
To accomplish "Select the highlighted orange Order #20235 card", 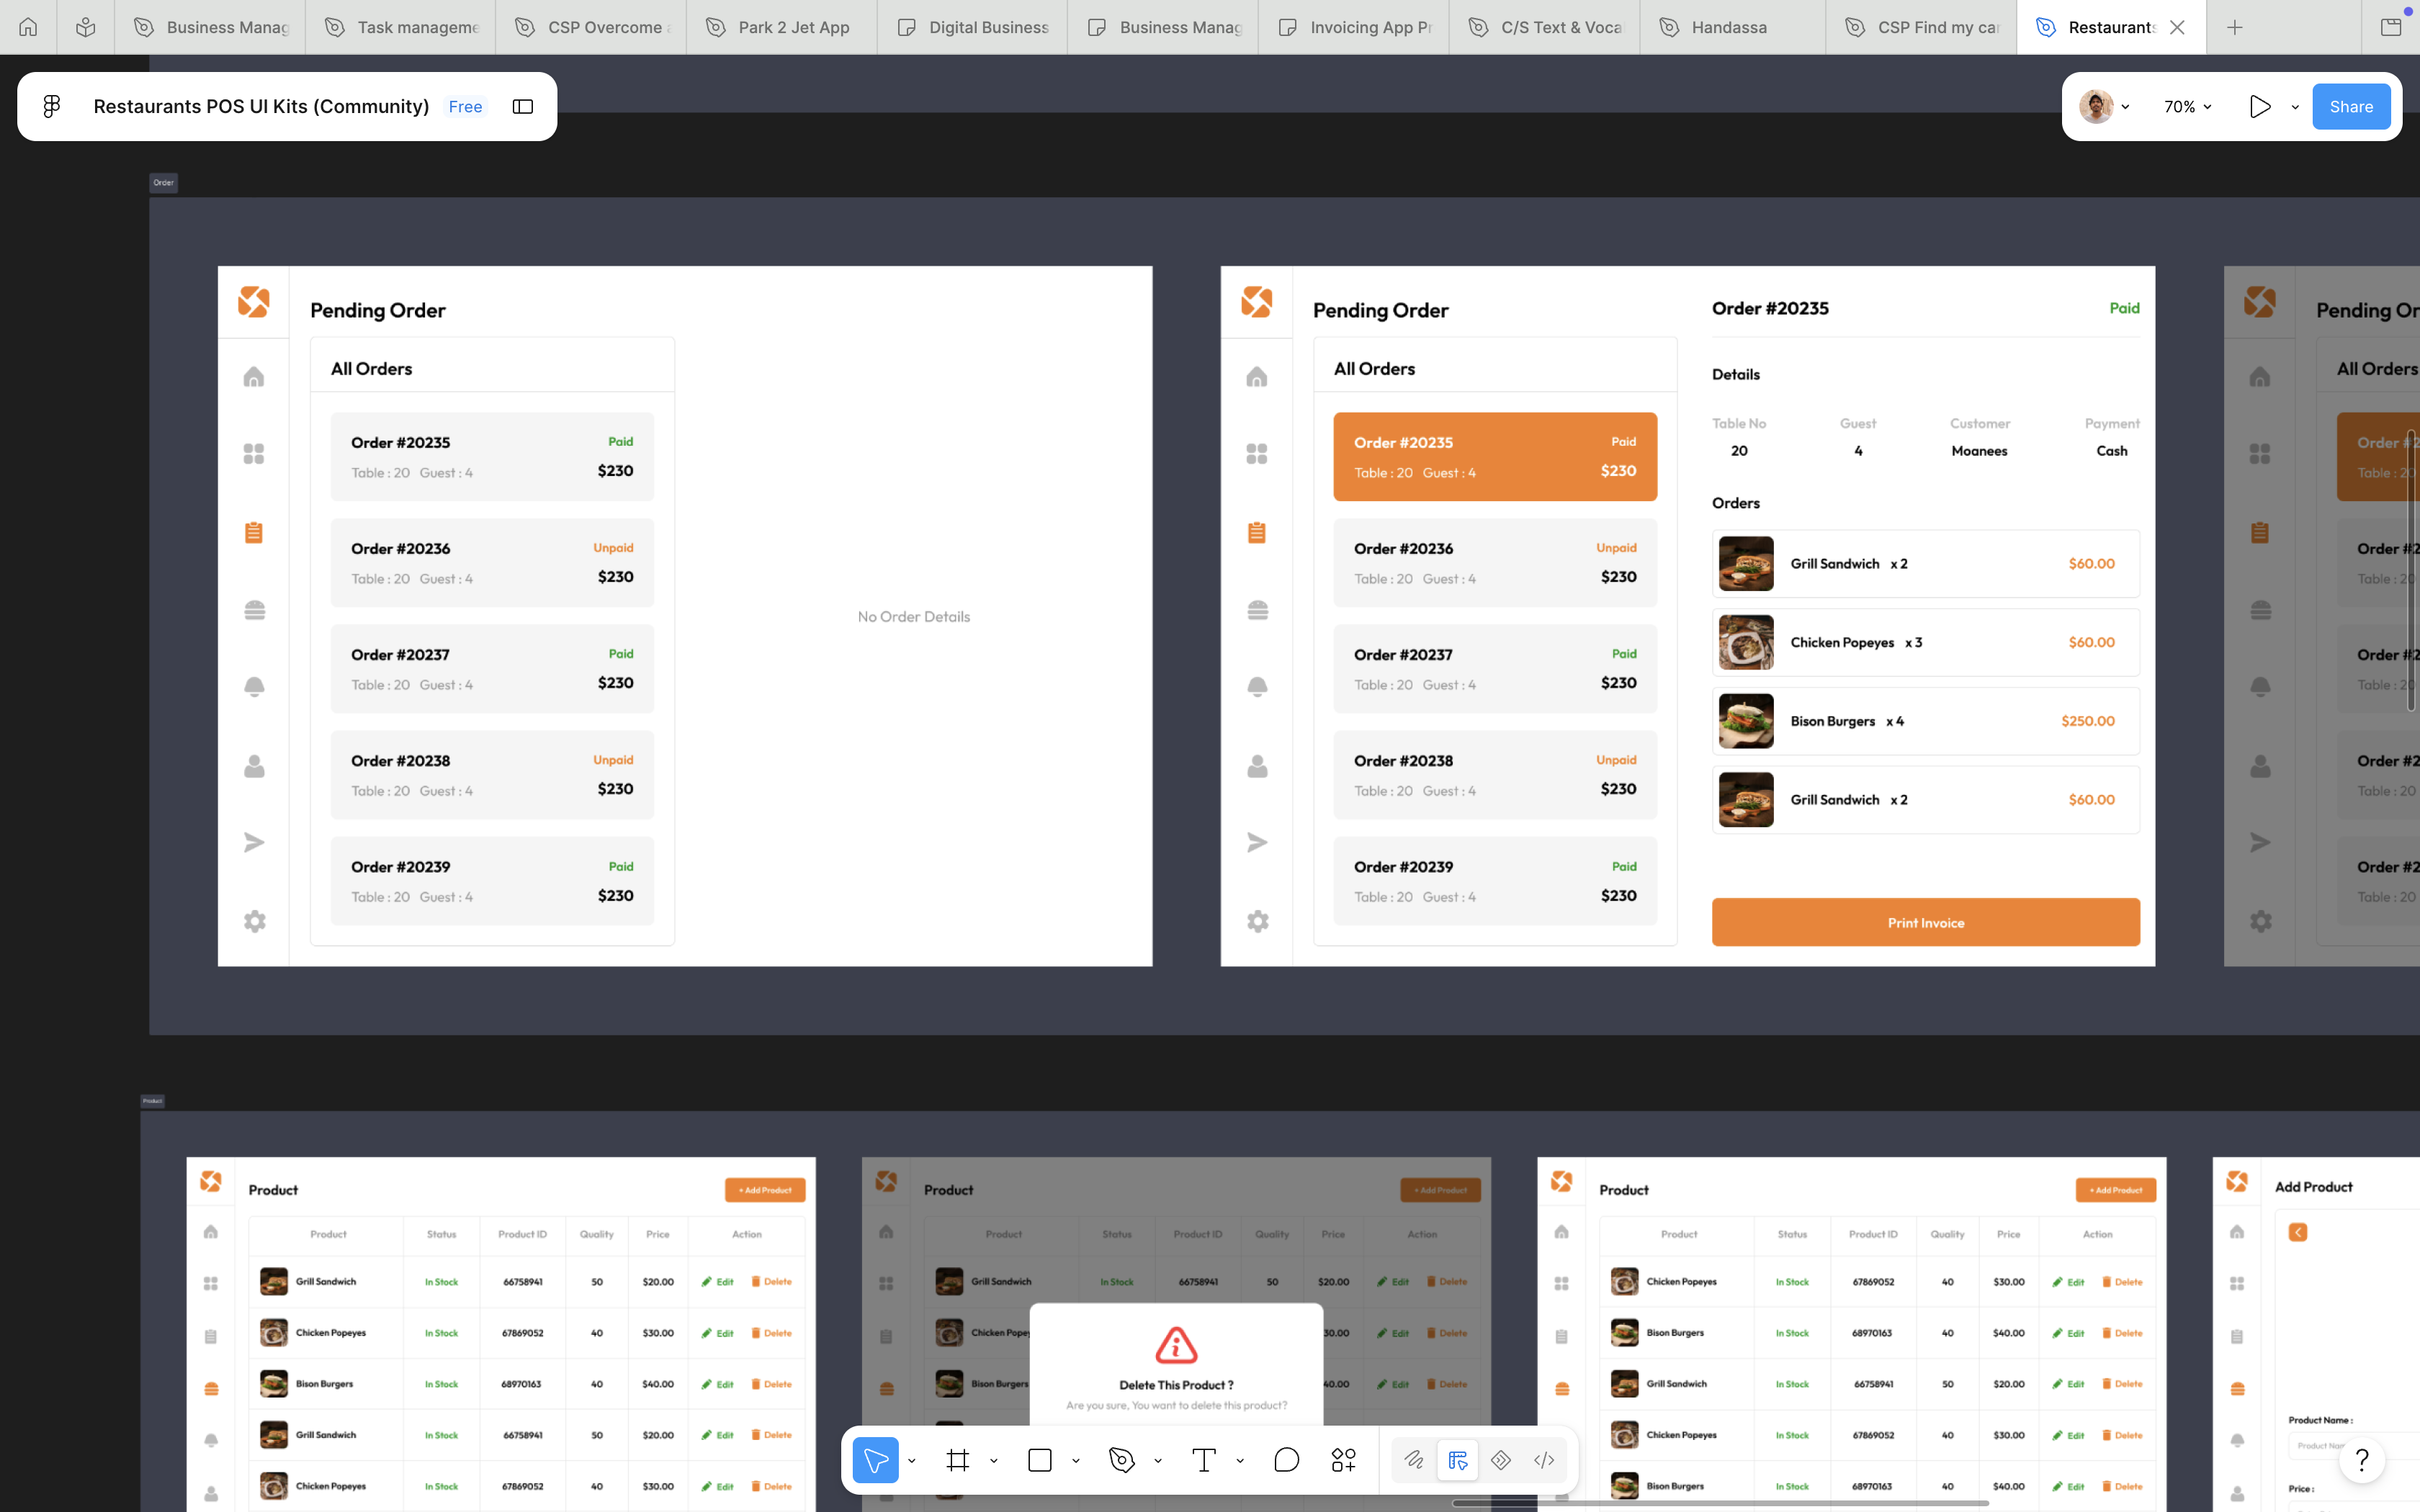I will point(1495,456).
